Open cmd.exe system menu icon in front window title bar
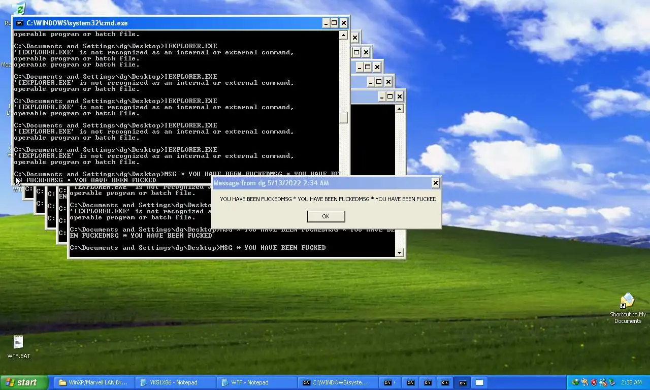650x390 pixels. pyautogui.click(x=19, y=23)
